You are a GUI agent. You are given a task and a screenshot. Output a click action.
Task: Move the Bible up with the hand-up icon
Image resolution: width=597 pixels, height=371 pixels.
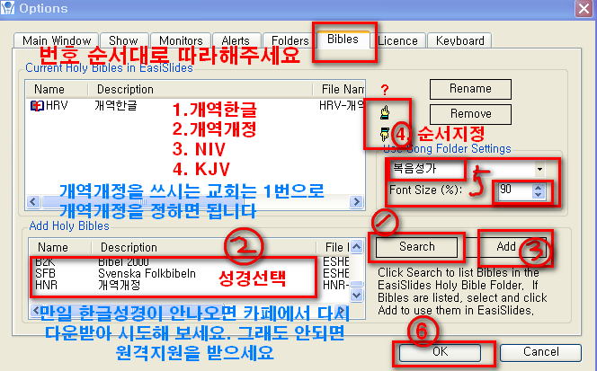click(x=385, y=112)
